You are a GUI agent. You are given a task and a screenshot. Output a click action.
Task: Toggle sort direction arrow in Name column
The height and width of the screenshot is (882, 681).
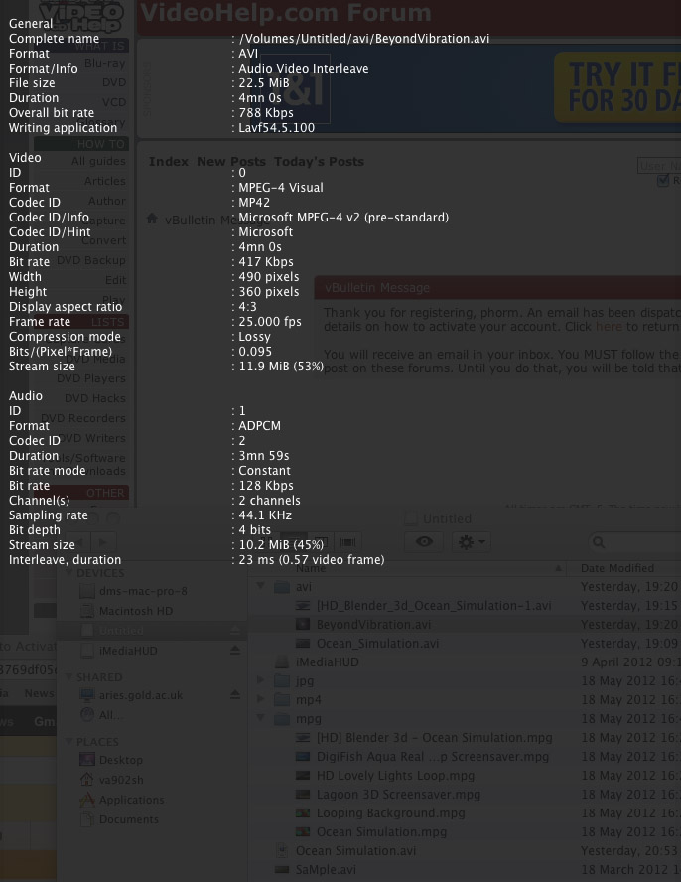pyautogui.click(x=558, y=568)
